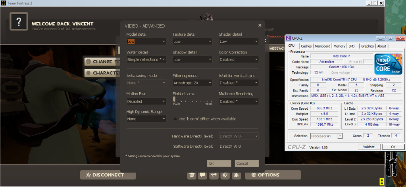This screenshot has height=187, width=406.
Task: Click the Team Fortress 2 window icon
Action: [3, 3]
